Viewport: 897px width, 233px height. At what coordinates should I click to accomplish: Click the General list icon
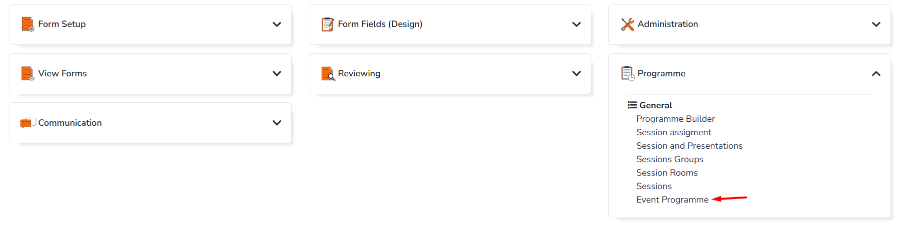(632, 105)
